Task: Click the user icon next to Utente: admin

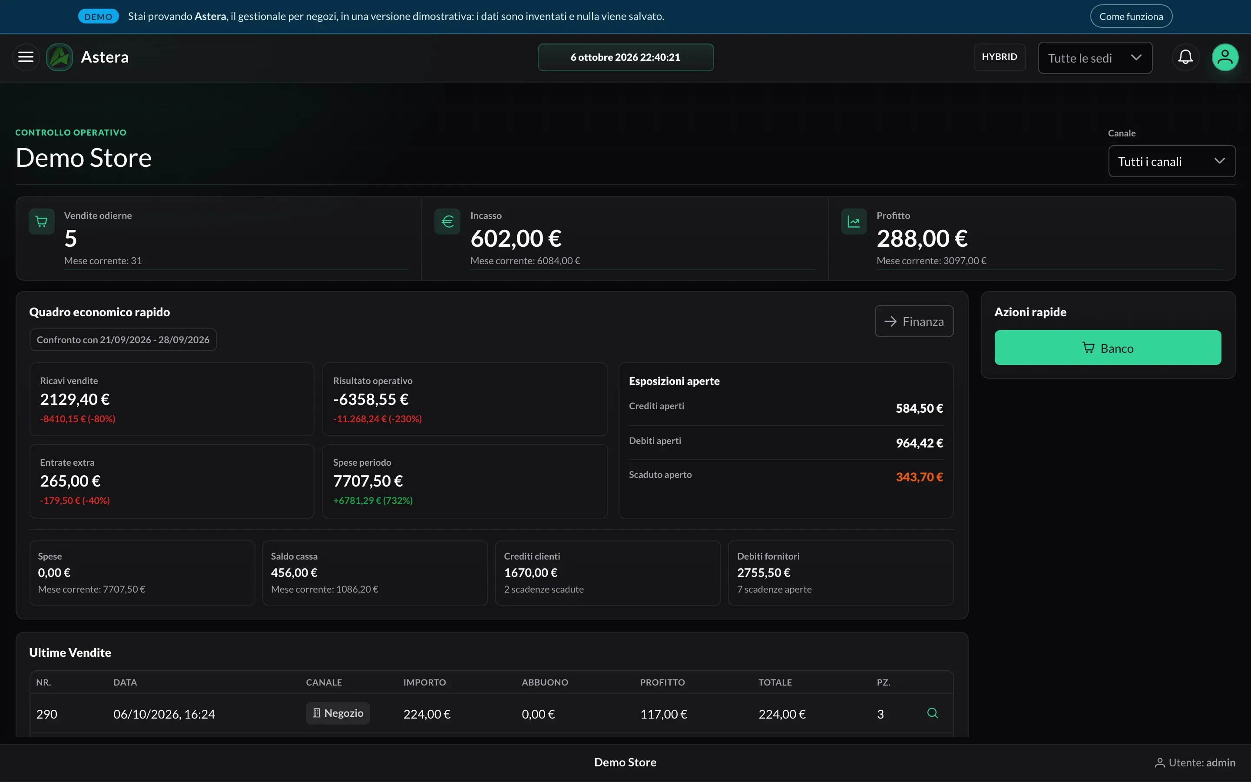Action: (1159, 763)
